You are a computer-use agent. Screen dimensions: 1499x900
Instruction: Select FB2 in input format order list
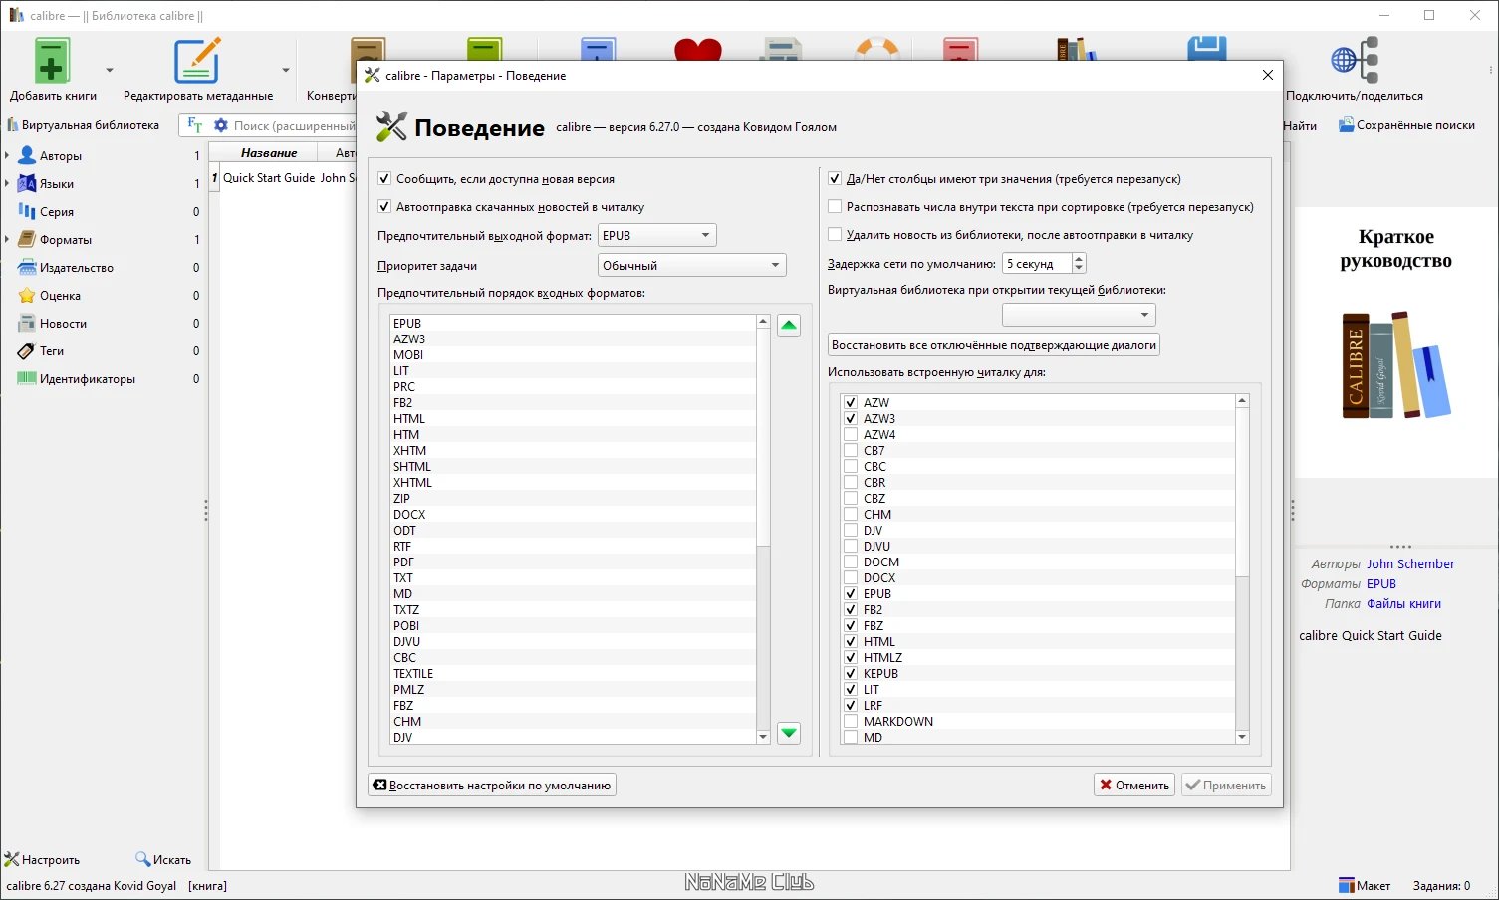tap(574, 403)
